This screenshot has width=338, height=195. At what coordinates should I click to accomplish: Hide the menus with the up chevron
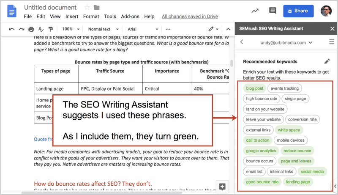click(x=228, y=29)
